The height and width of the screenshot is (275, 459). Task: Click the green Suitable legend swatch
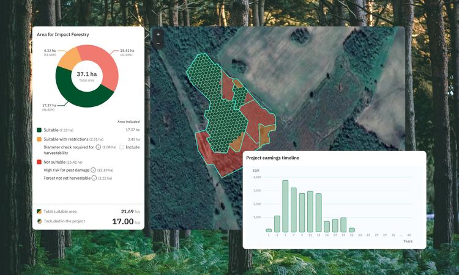click(39, 130)
